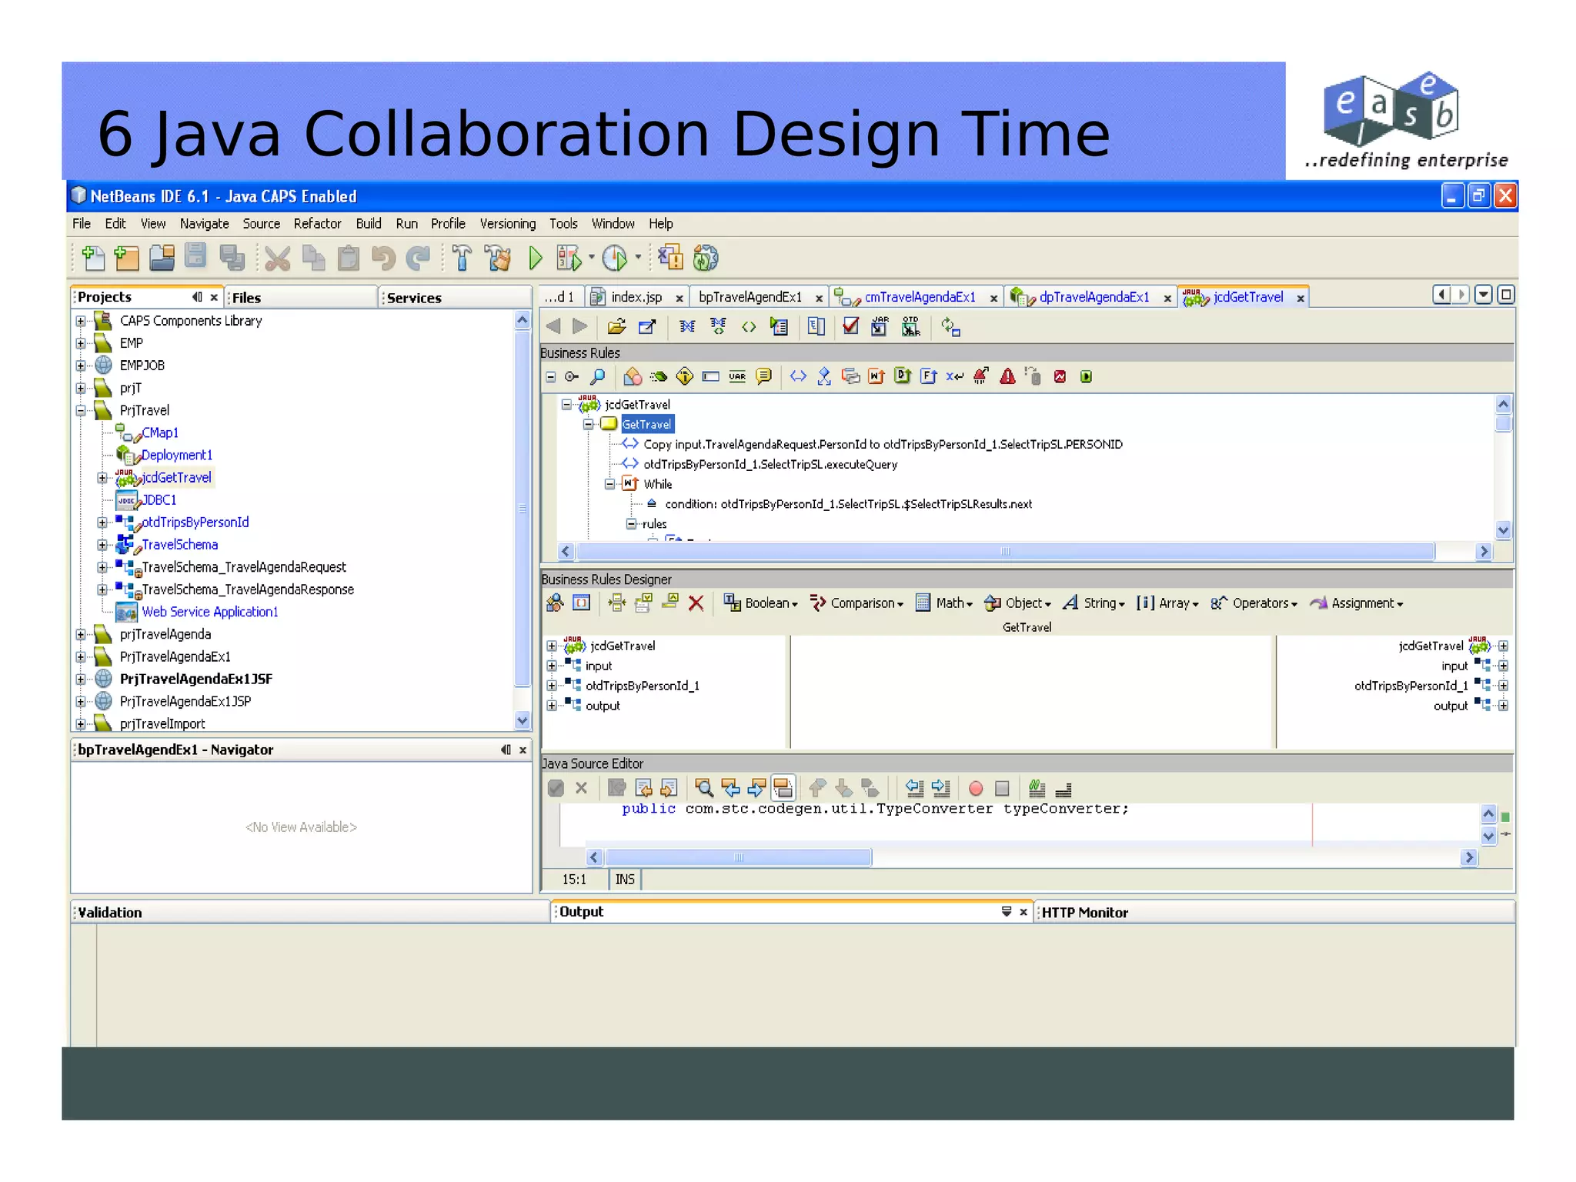Close the index.jsp editor tab
The width and height of the screenshot is (1576, 1182).
(679, 299)
